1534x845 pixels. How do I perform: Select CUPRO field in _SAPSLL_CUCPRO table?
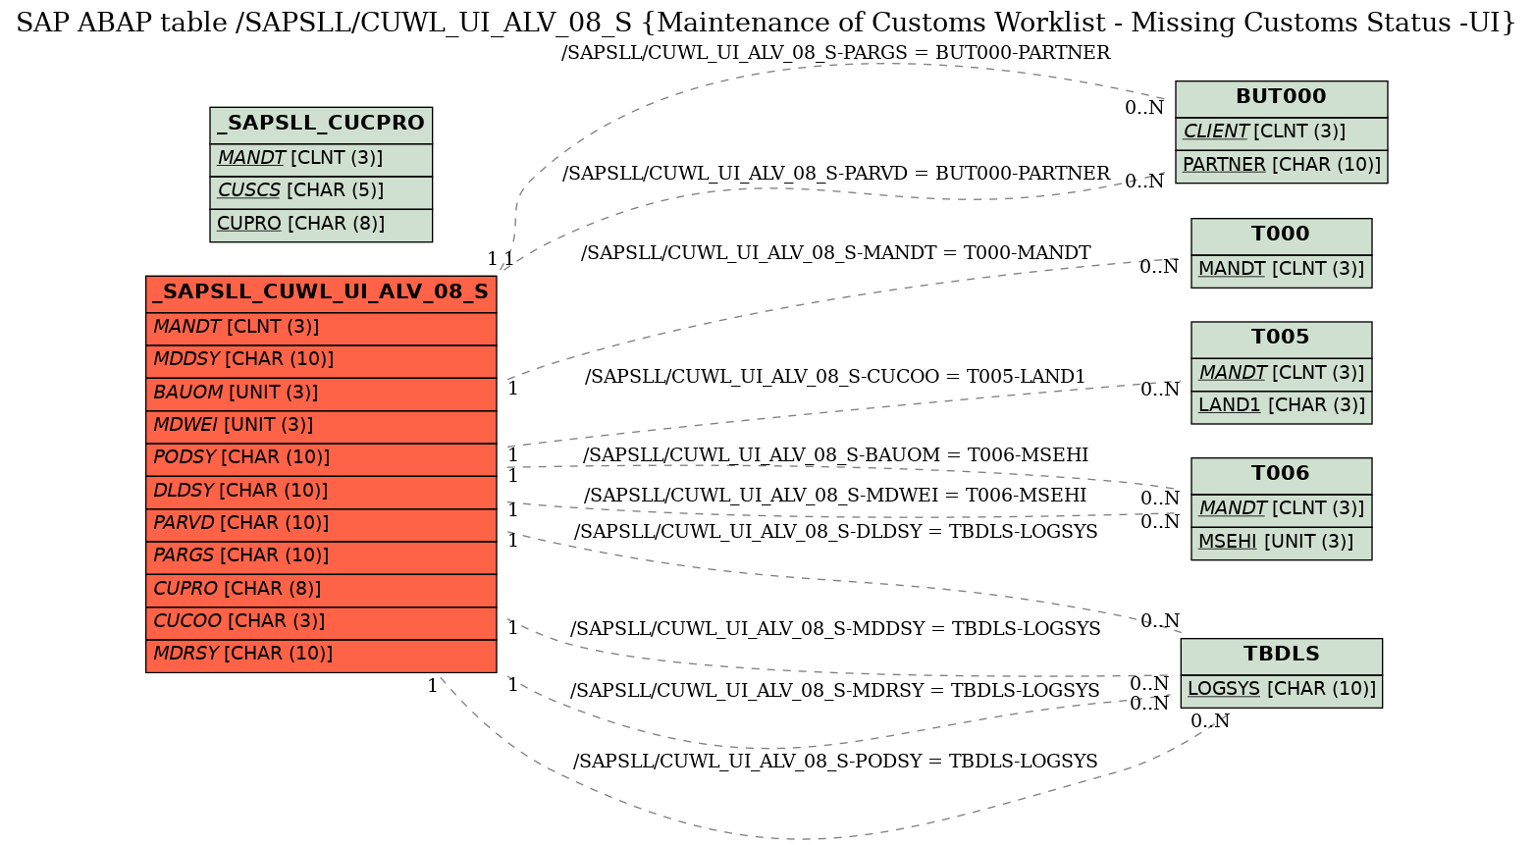(x=321, y=225)
